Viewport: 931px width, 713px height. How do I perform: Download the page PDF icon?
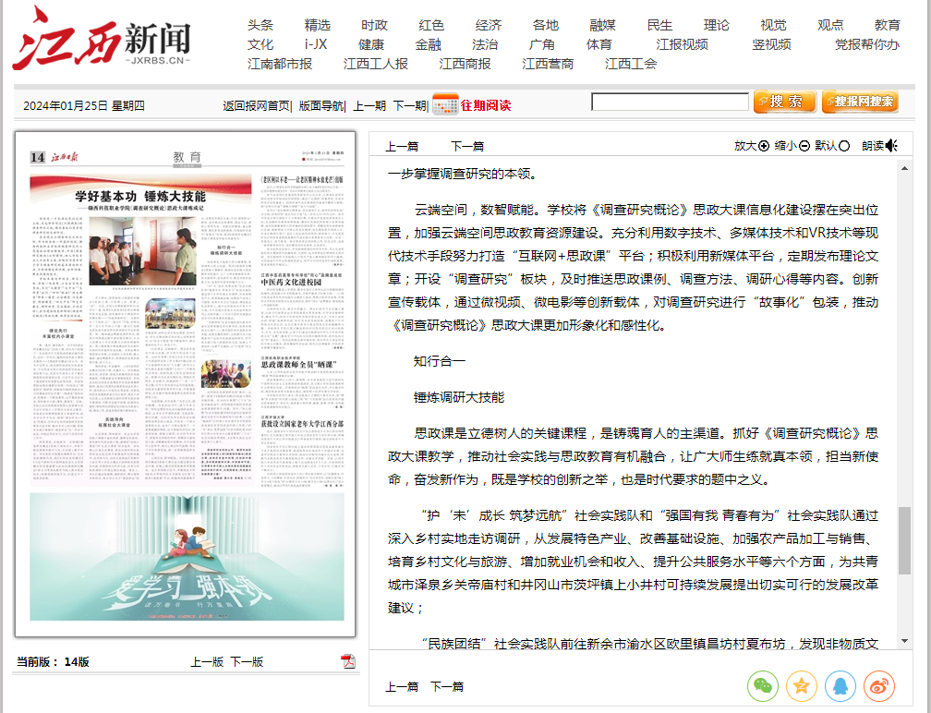click(348, 661)
